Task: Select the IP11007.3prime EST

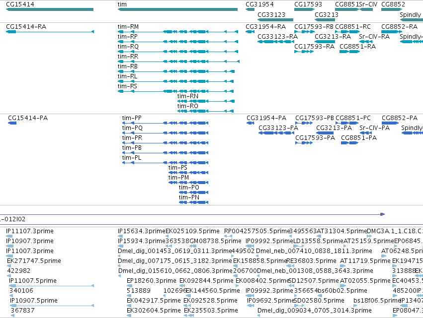Action: [x=9, y=256]
